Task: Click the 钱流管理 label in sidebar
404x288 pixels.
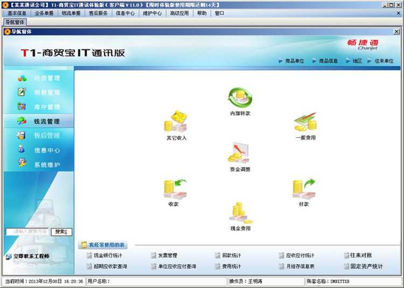Action: tap(47, 121)
